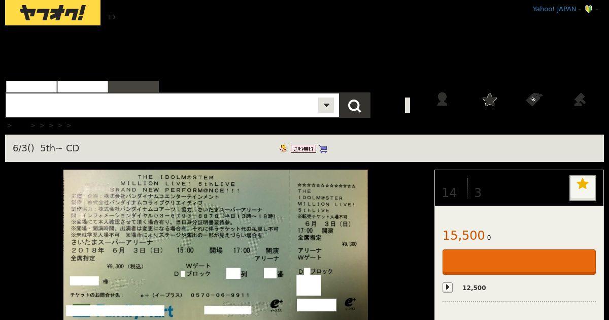Select the first white search tab
The height and width of the screenshot is (320, 609).
pyautogui.click(x=31, y=87)
